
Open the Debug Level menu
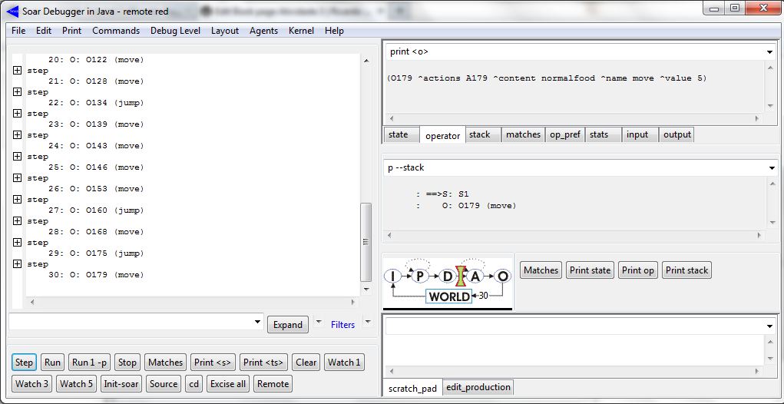tap(175, 31)
